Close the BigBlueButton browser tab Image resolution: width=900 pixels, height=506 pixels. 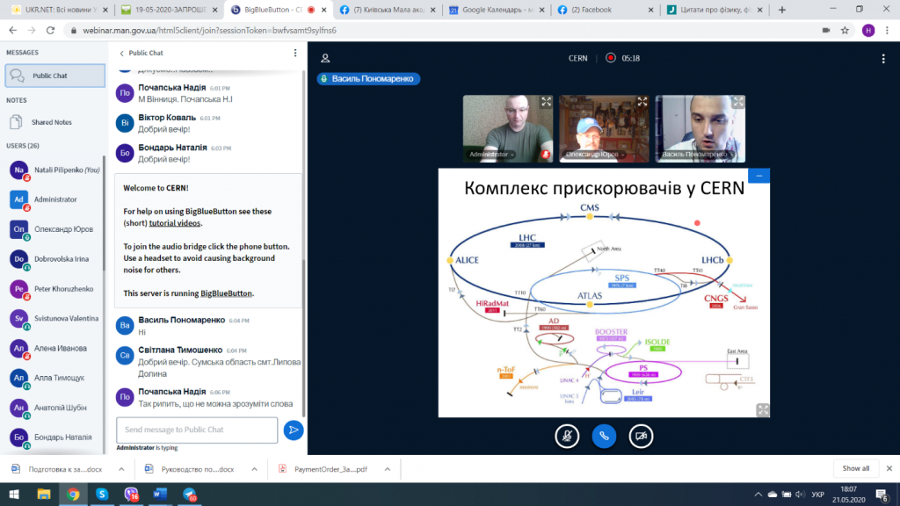click(323, 10)
